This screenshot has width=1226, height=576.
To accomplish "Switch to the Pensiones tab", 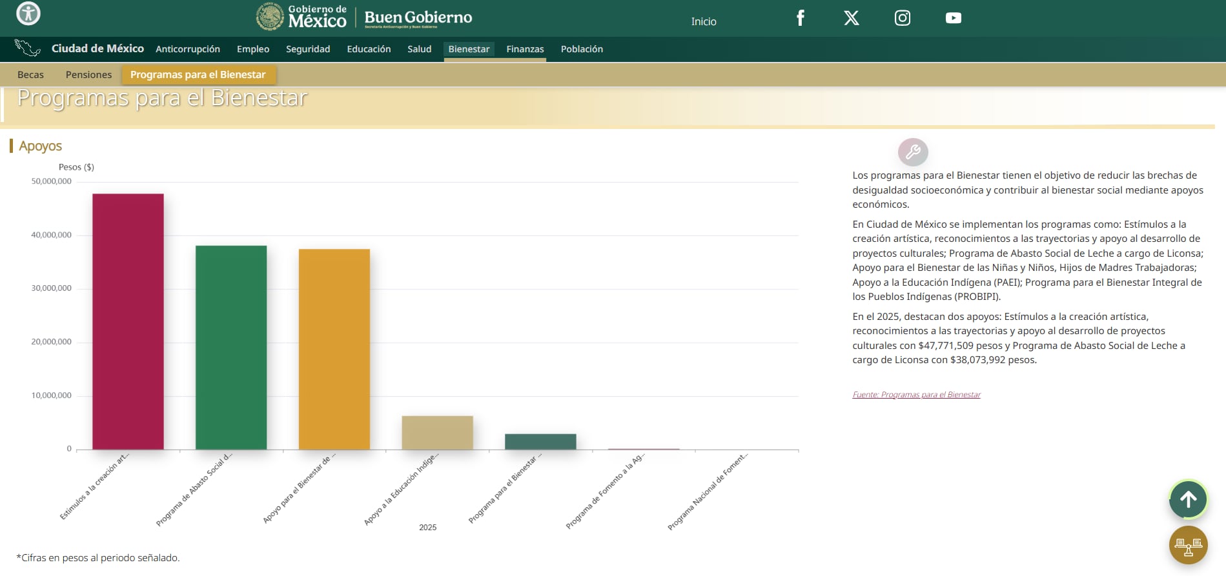I will (x=88, y=75).
